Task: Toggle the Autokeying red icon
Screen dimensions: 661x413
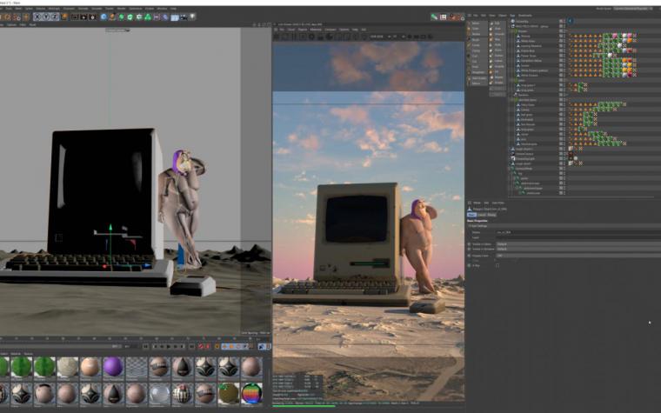Action: [207, 346]
